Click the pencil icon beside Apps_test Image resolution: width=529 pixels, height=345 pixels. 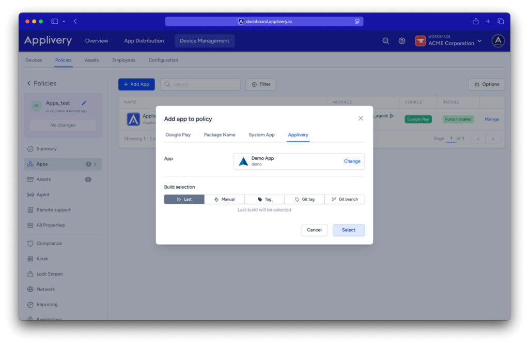click(x=84, y=103)
